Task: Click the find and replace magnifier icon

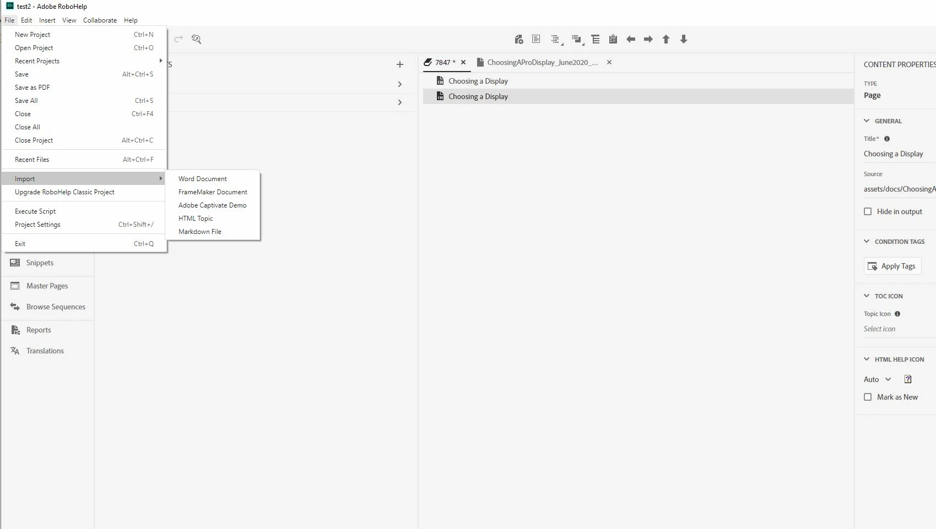Action: (196, 39)
